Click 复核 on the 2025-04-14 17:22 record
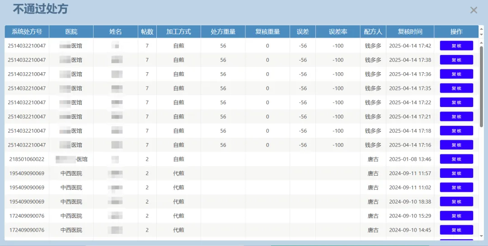Image resolution: width=488 pixels, height=246 pixels. tap(456, 102)
